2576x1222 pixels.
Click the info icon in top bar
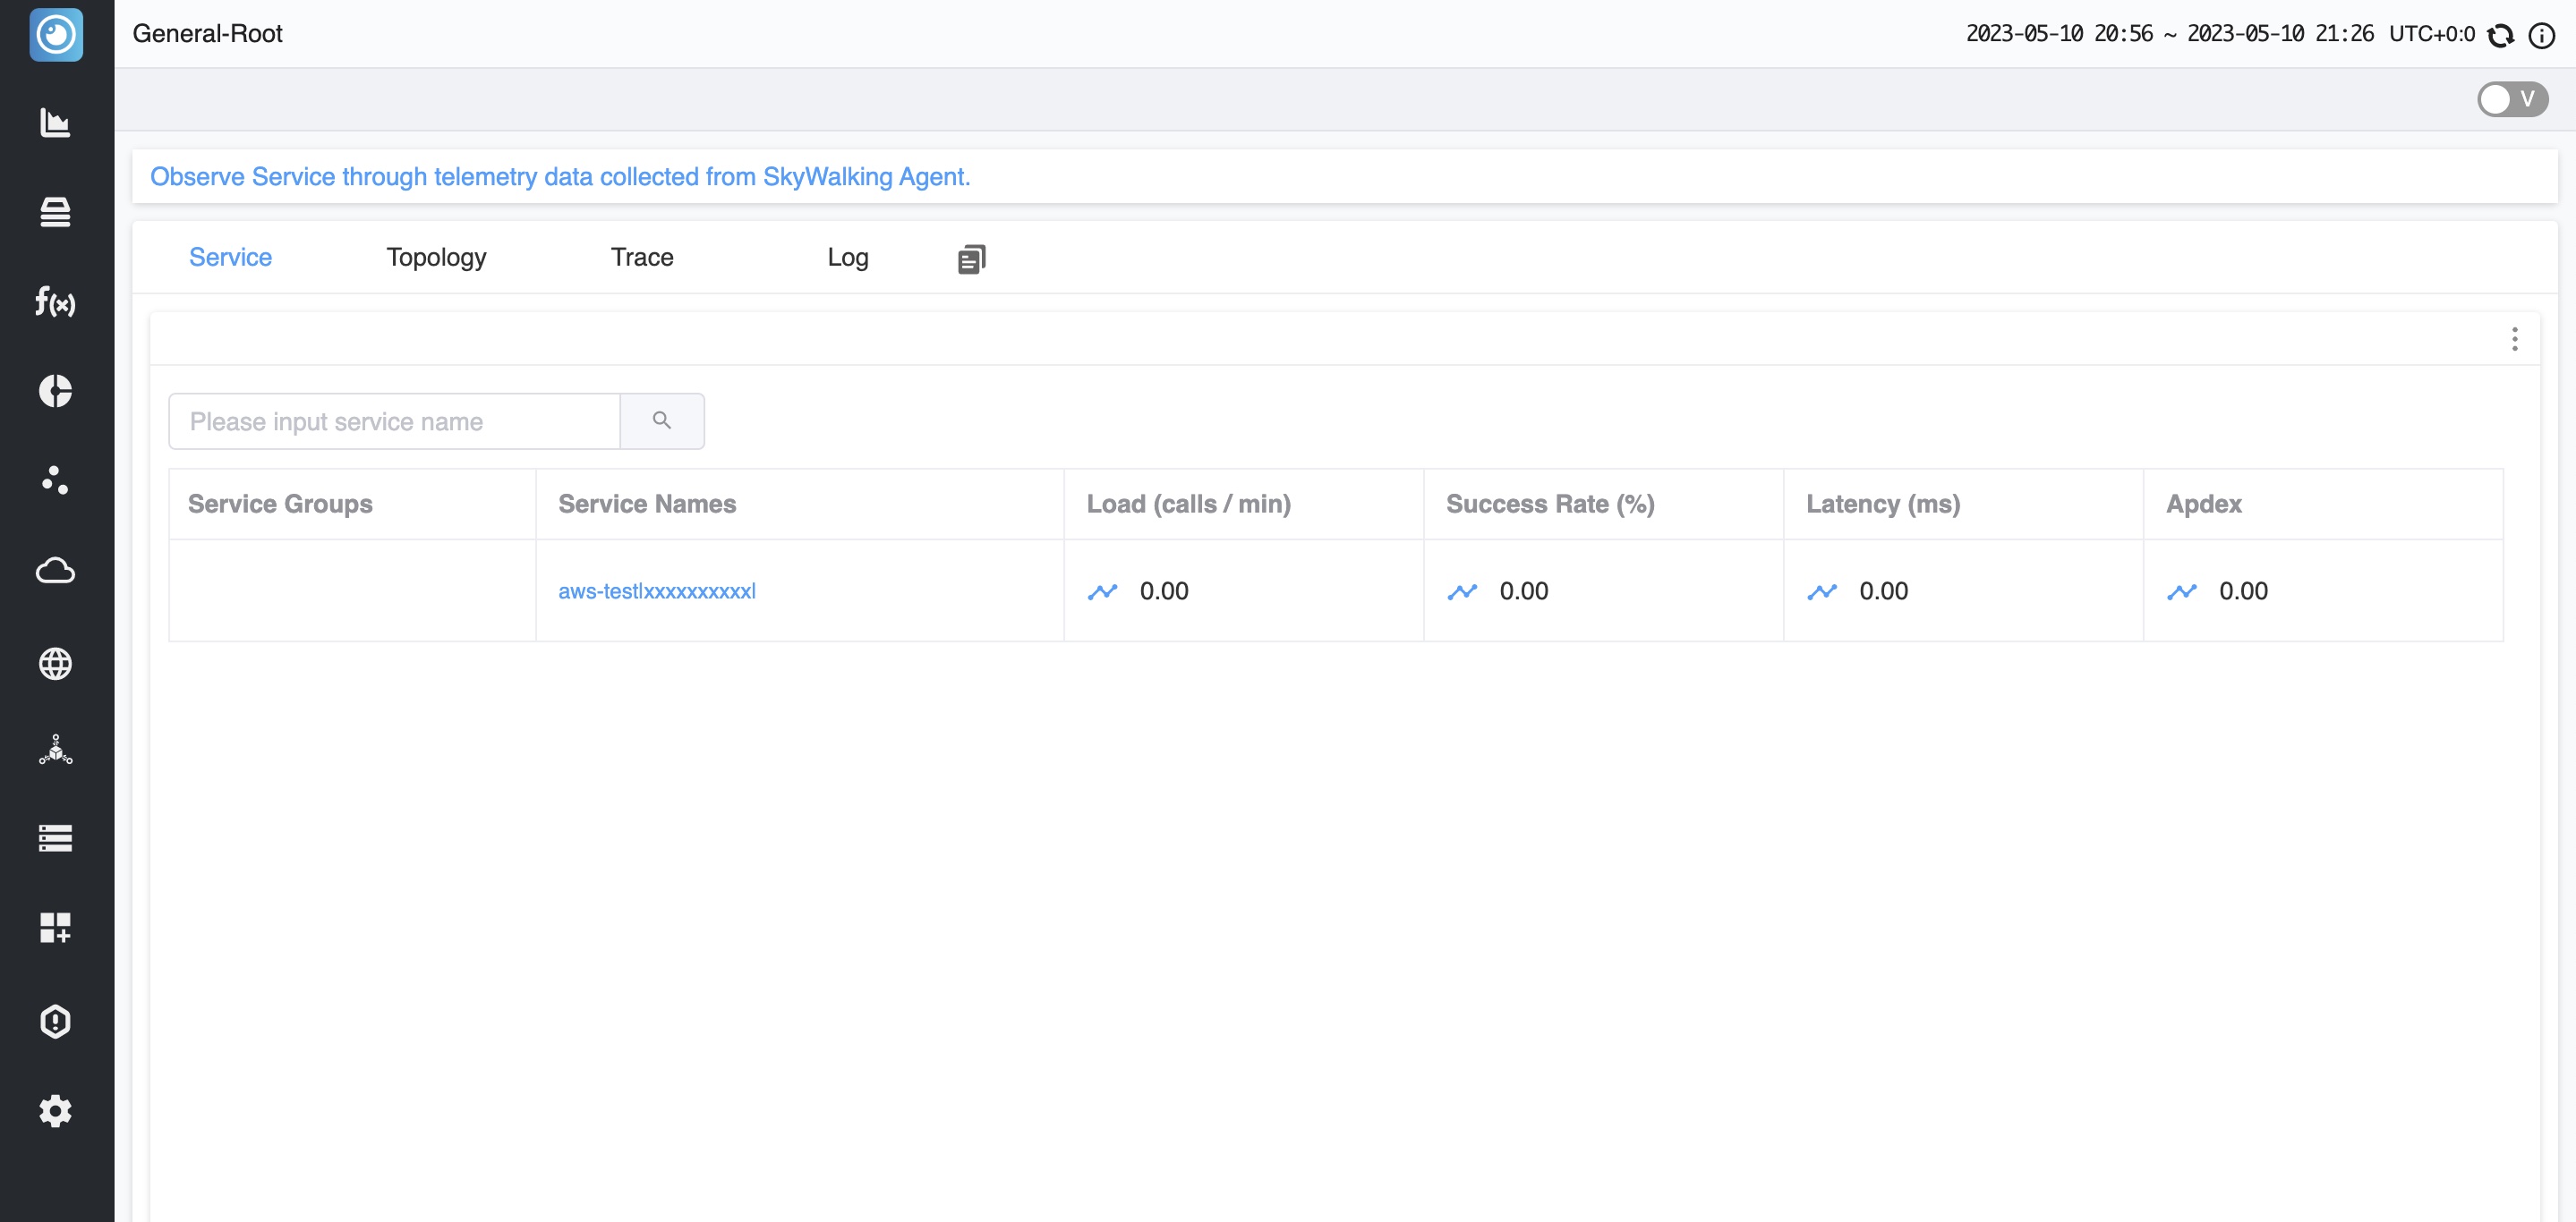(2541, 35)
